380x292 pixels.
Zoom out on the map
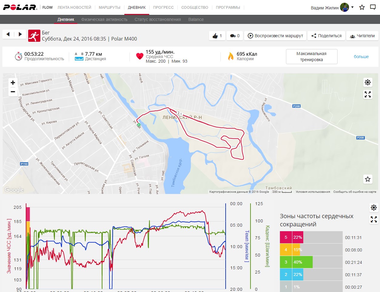13,92
